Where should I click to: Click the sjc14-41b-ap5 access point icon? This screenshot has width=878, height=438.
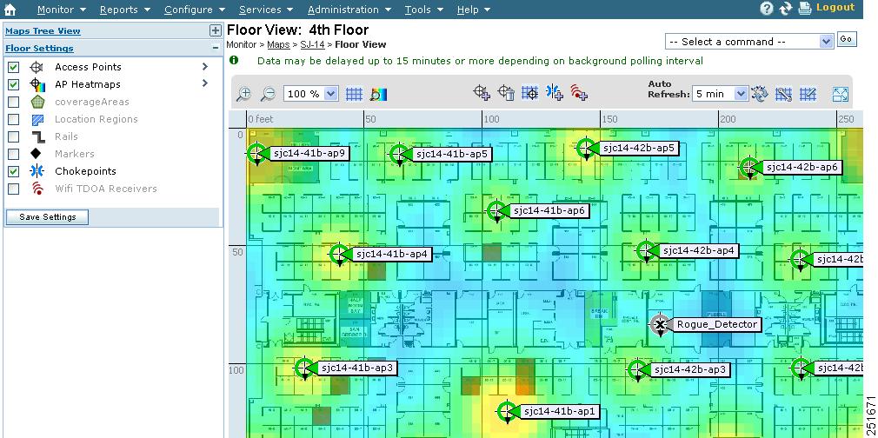click(x=399, y=154)
